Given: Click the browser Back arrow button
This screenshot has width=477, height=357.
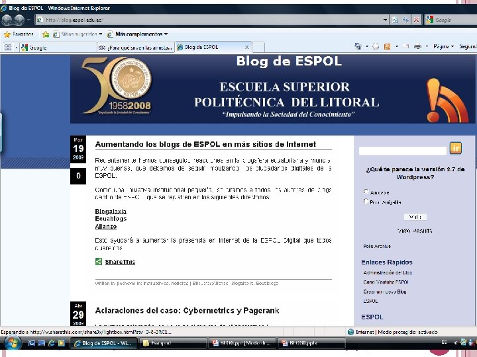Looking at the screenshot, I should 7,20.
